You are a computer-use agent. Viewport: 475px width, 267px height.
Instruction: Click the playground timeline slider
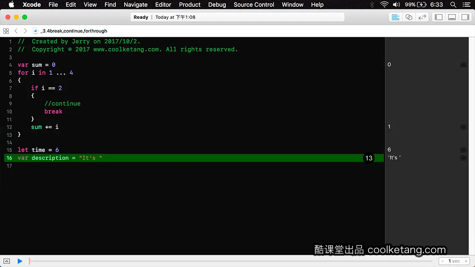(231, 261)
